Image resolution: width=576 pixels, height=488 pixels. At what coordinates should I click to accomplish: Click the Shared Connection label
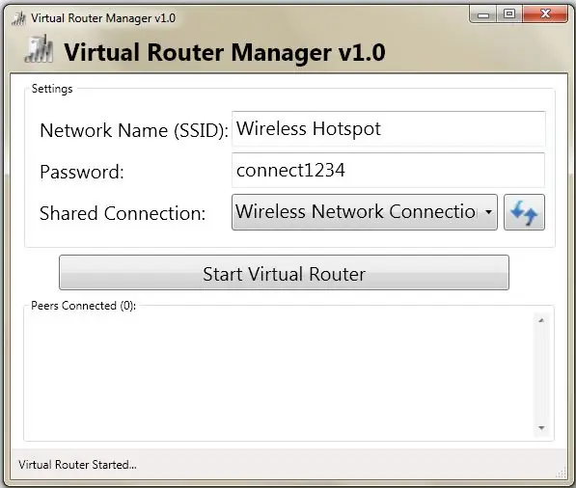123,213
